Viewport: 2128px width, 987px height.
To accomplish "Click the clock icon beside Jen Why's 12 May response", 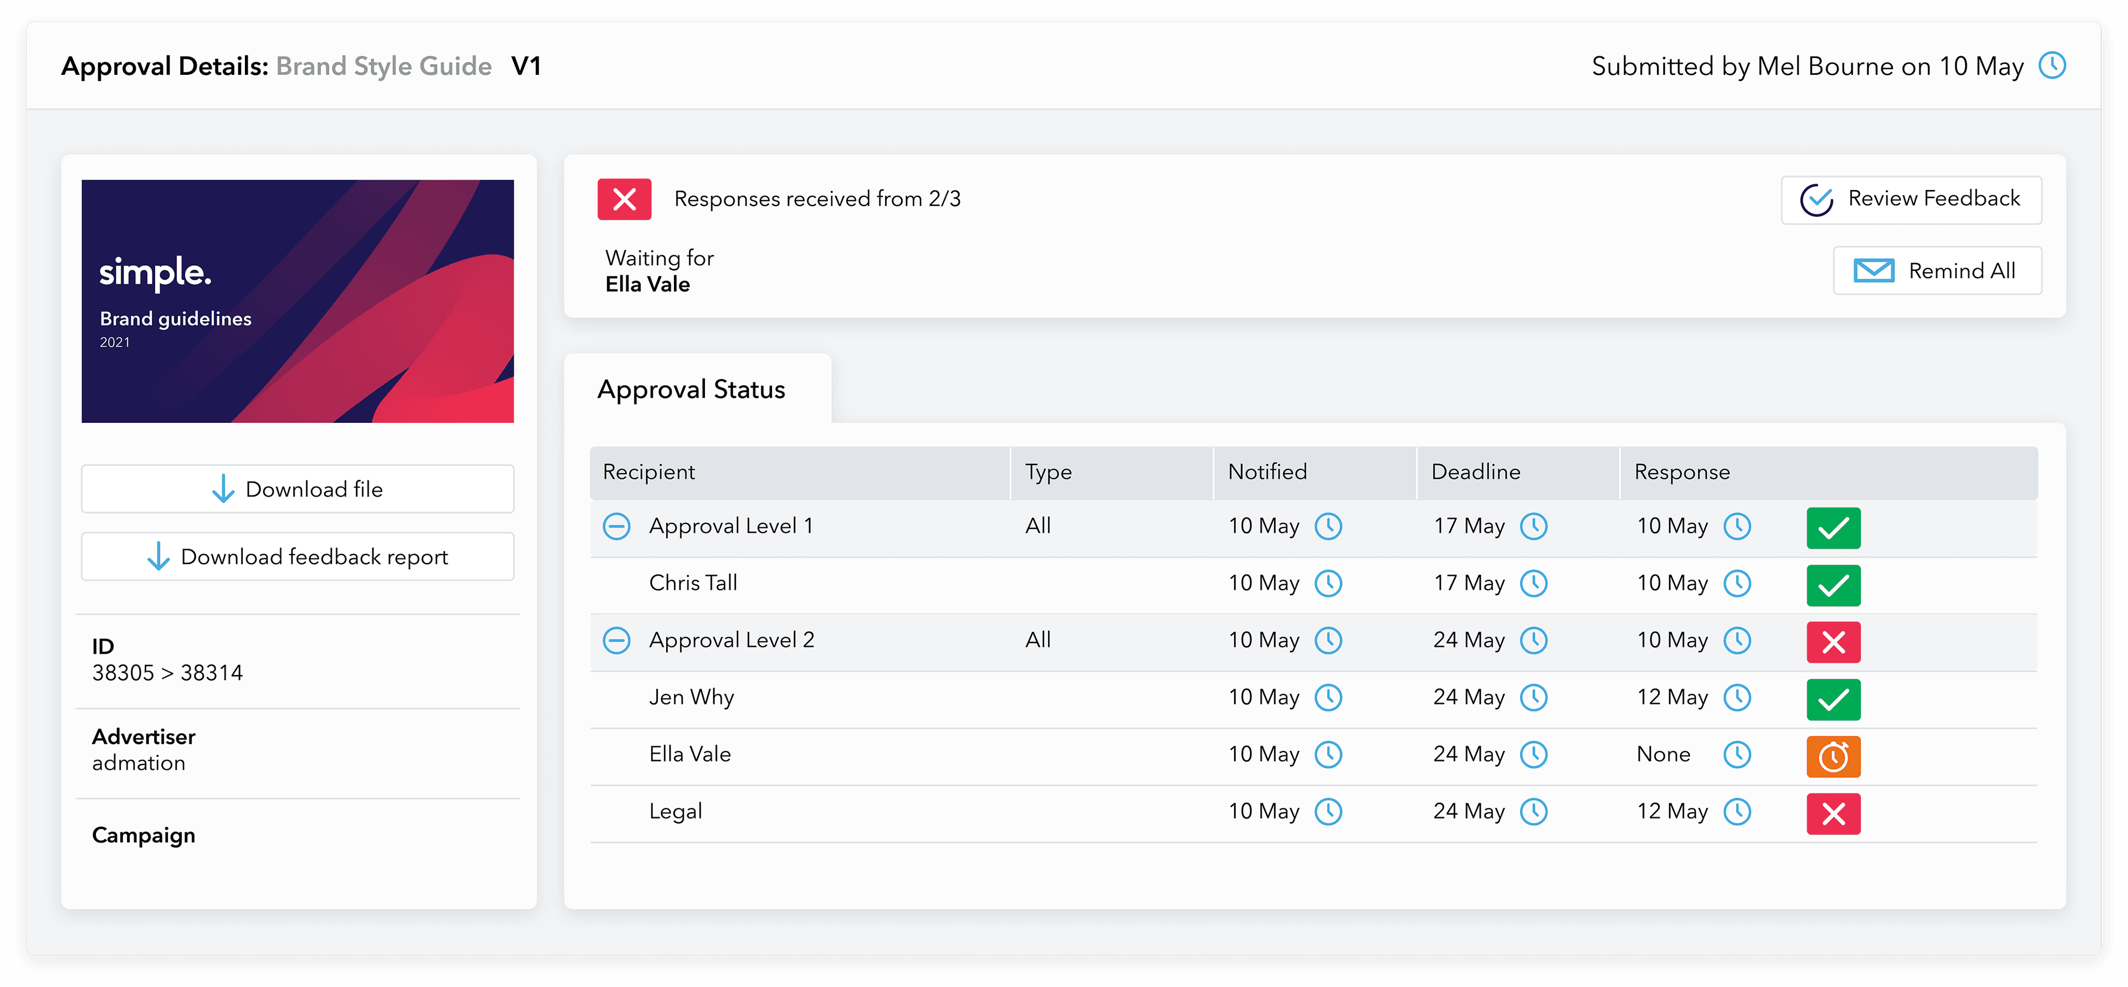I will click(x=1738, y=697).
